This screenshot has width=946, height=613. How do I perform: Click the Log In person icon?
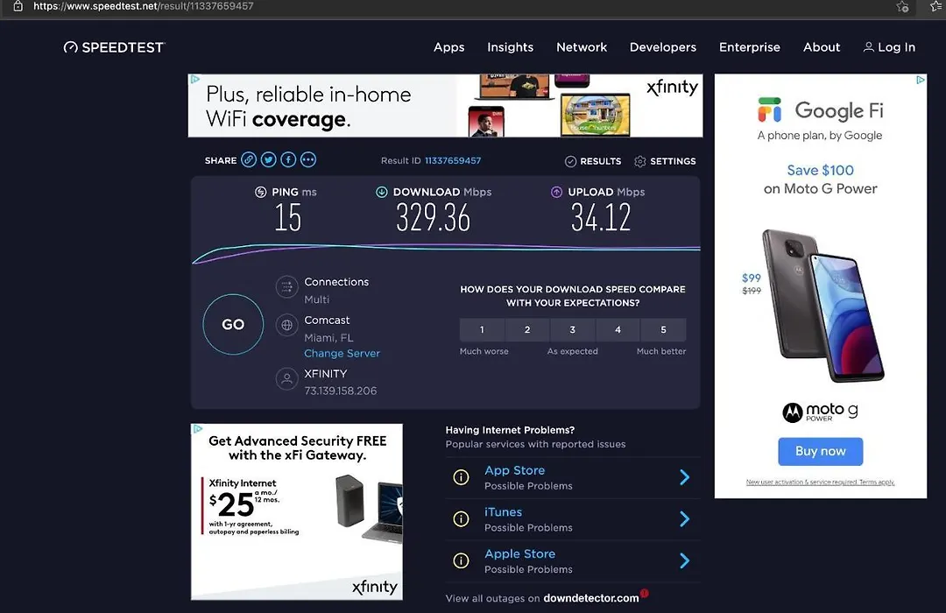coord(868,47)
